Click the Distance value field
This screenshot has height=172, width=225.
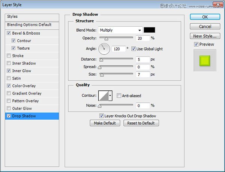point(143,59)
